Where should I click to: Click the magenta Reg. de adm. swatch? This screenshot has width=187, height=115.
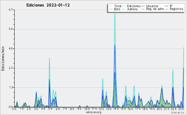tap(143, 9)
